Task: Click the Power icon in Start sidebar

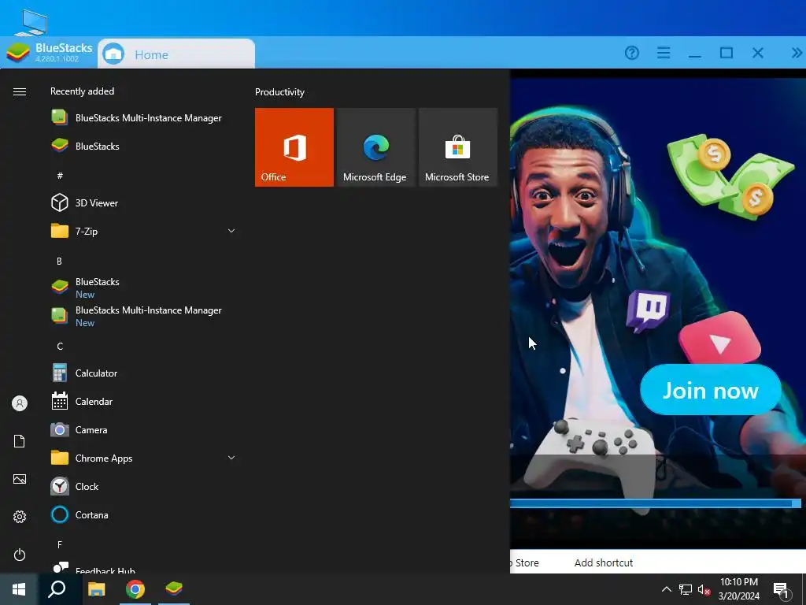Action: click(x=20, y=555)
